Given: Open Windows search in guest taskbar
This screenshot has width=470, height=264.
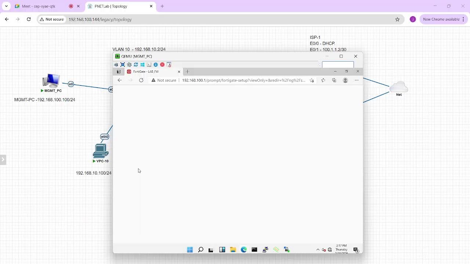Looking at the screenshot, I should click(x=200, y=250).
